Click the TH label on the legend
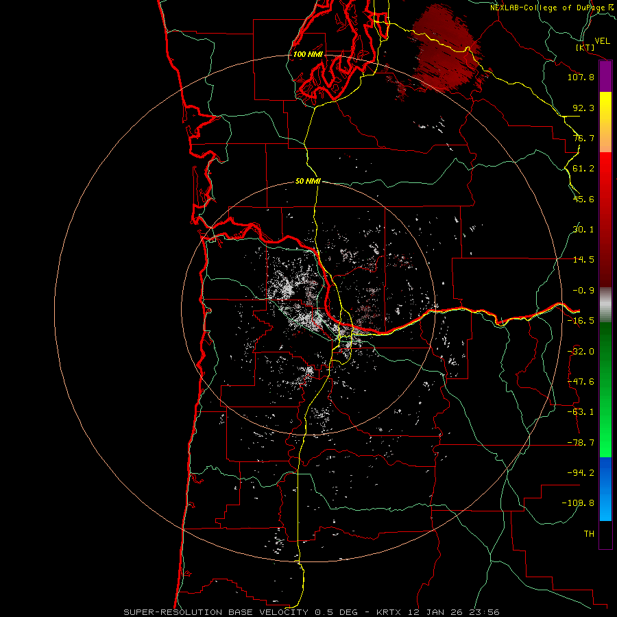The width and height of the screenshot is (617, 617). tap(589, 534)
